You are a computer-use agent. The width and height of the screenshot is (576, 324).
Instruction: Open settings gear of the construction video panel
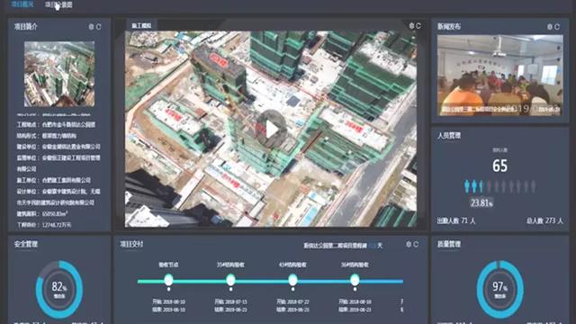[411, 26]
